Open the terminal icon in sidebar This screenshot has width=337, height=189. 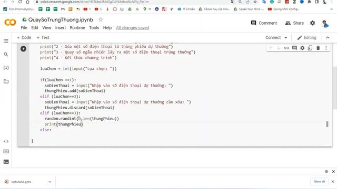coord(6,162)
